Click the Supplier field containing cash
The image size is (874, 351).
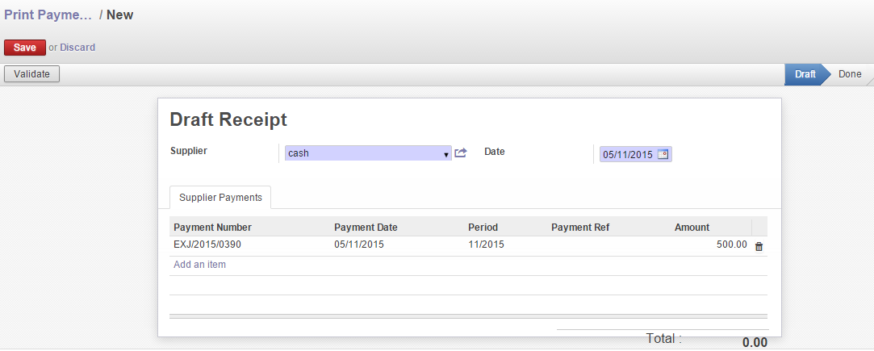(x=368, y=153)
